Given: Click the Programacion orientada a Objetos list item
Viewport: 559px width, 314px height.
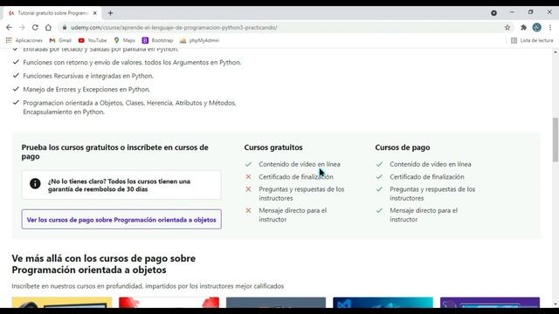Looking at the screenshot, I should (x=129, y=107).
